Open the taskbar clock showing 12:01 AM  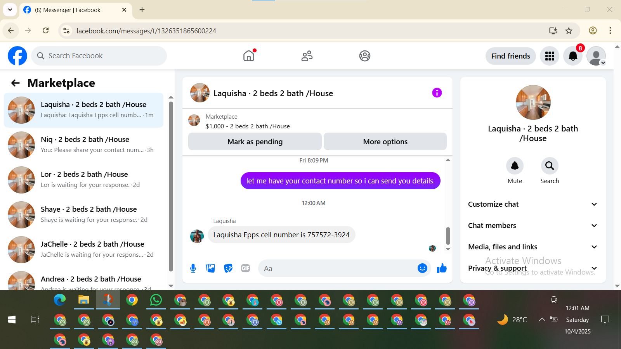click(578, 308)
